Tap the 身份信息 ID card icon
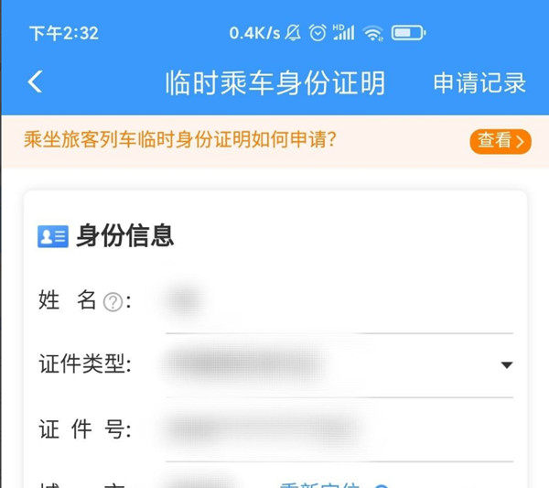The width and height of the screenshot is (549, 488). click(53, 236)
